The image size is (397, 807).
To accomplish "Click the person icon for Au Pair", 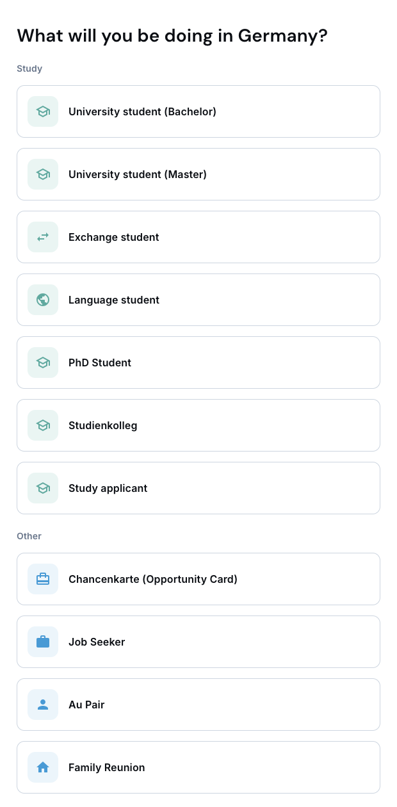I will coord(43,705).
